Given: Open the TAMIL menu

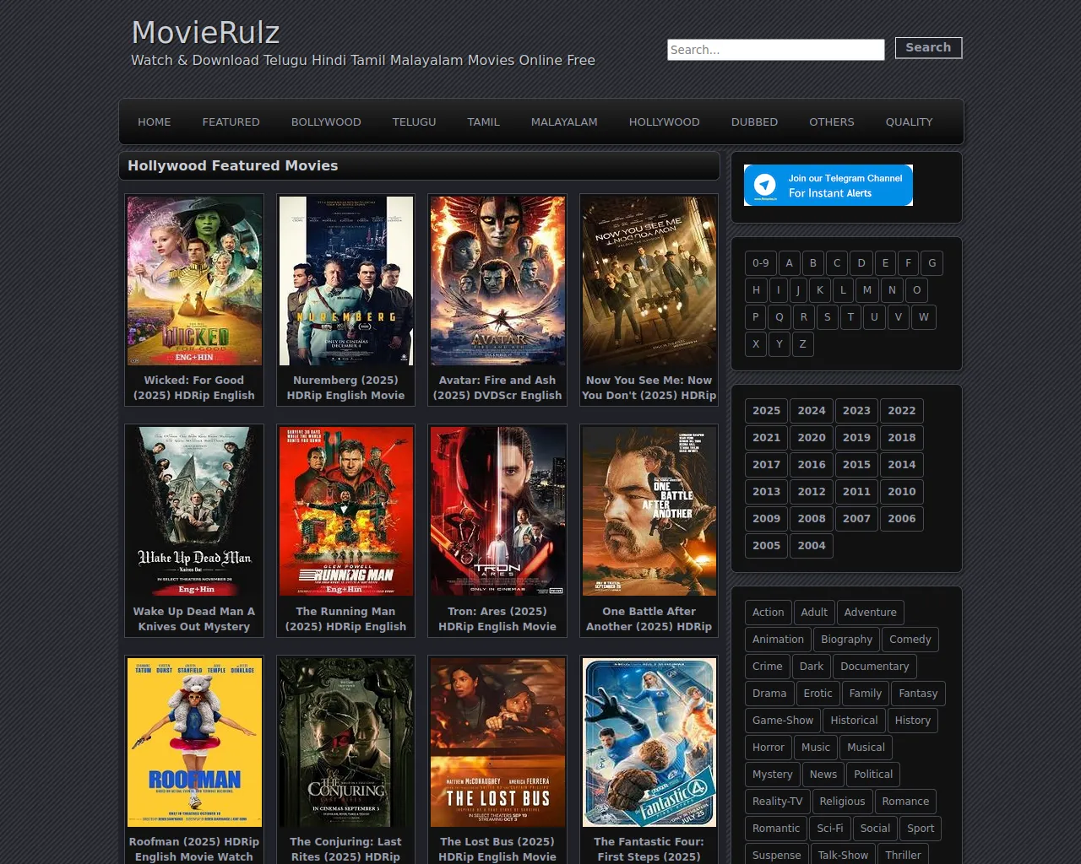Looking at the screenshot, I should coord(484,121).
